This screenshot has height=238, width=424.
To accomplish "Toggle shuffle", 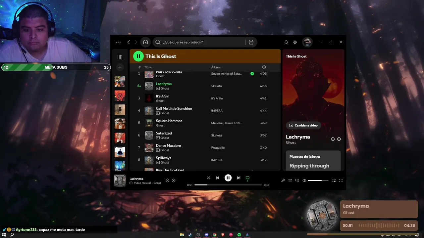I will pos(208,178).
